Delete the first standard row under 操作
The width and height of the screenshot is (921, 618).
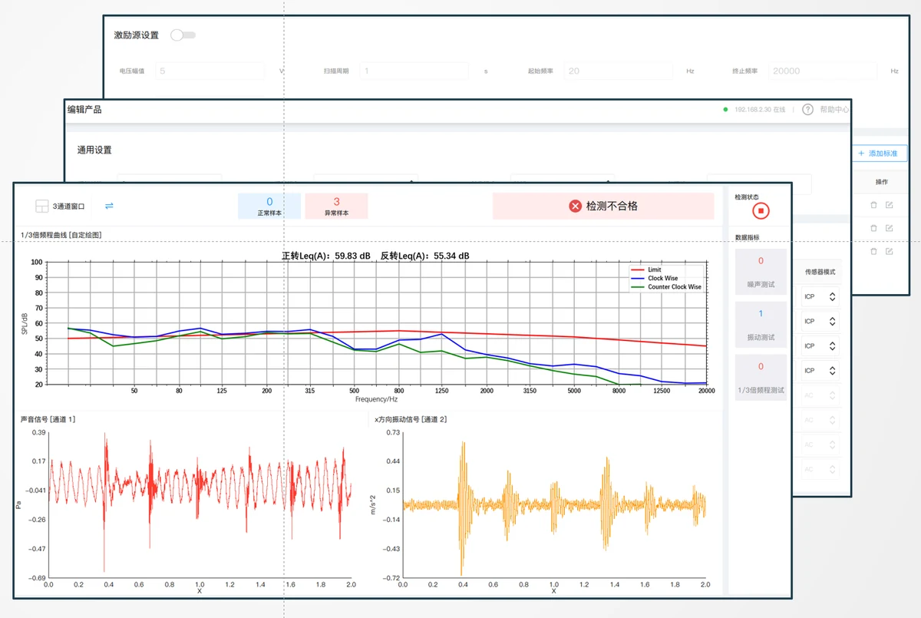(x=873, y=205)
